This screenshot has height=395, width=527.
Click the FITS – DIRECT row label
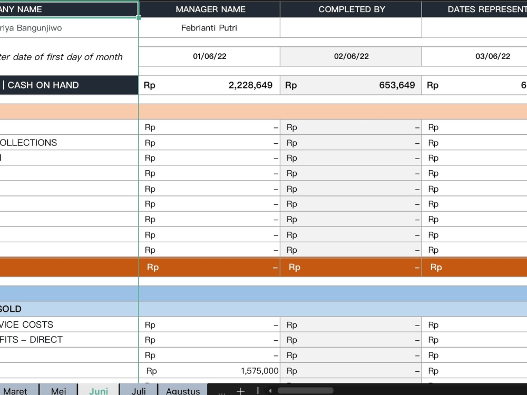69,340
